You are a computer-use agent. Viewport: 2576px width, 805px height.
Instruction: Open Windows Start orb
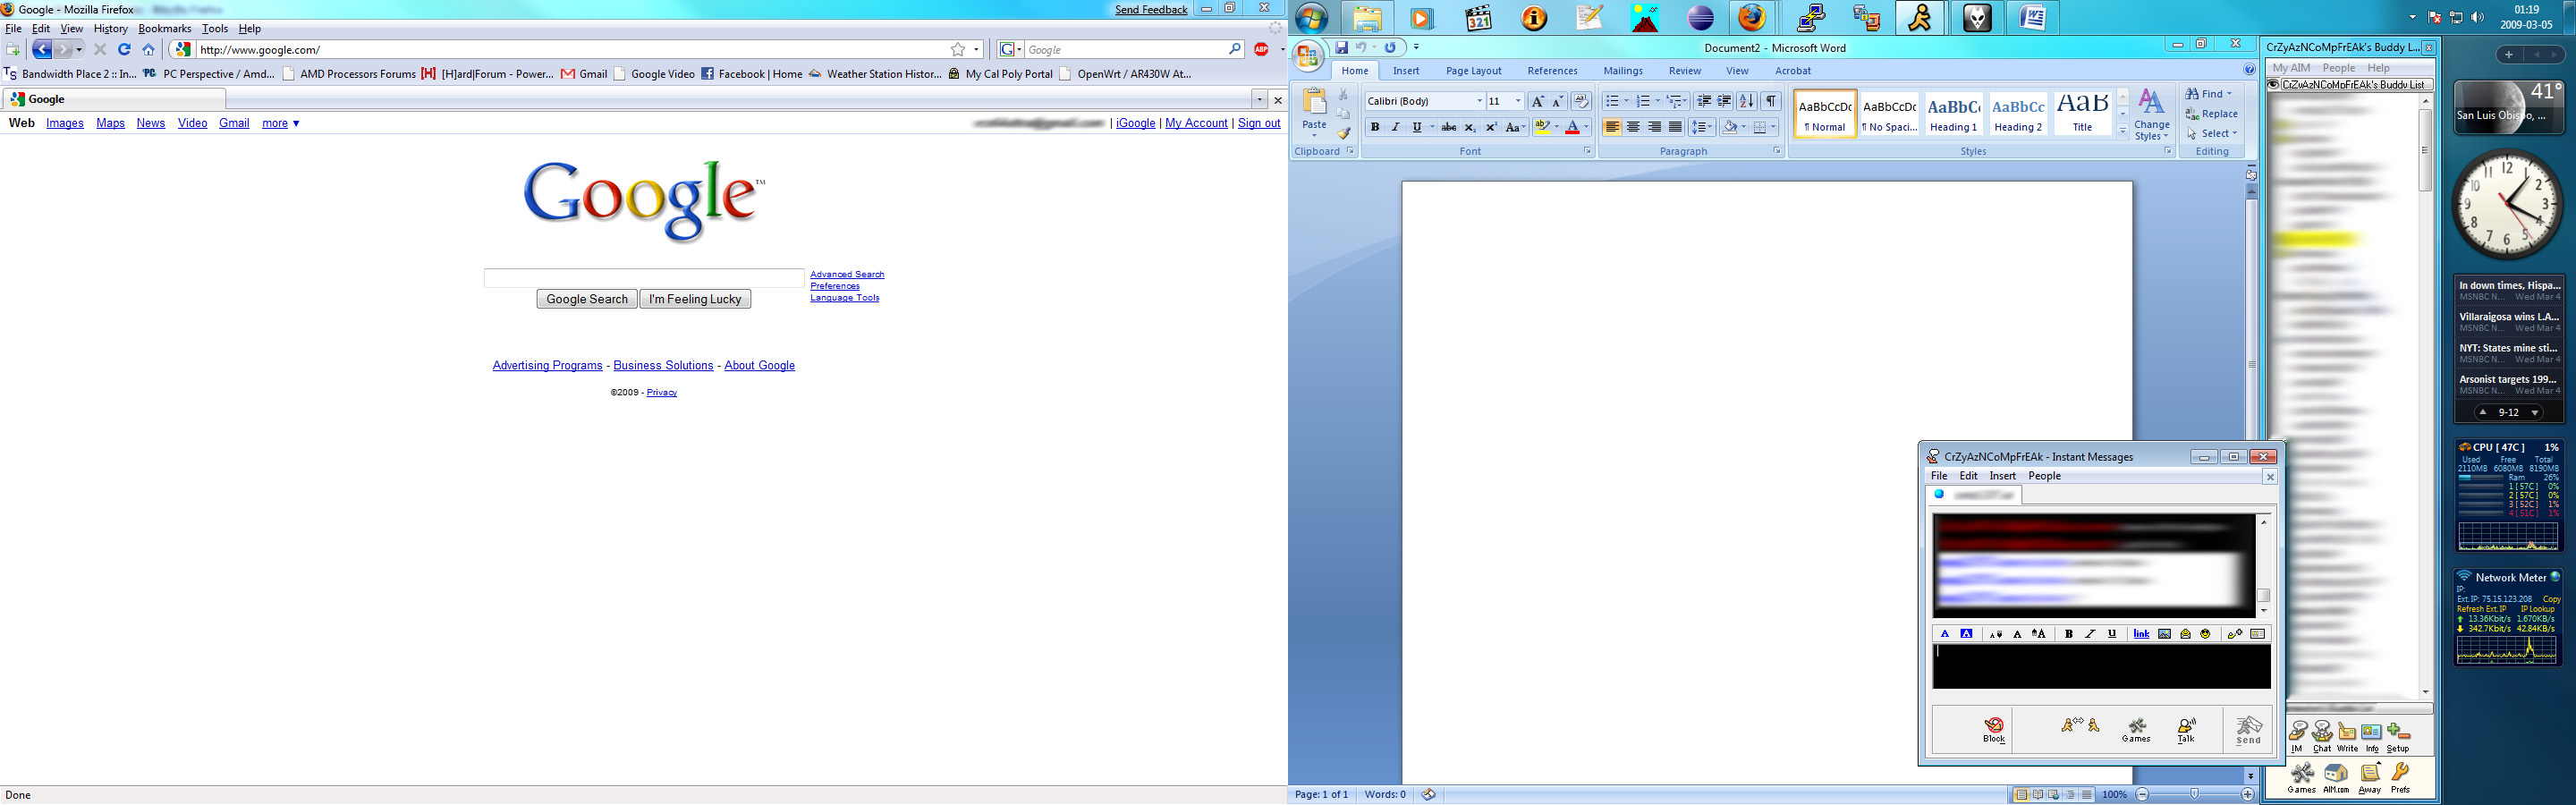pyautogui.click(x=1311, y=18)
